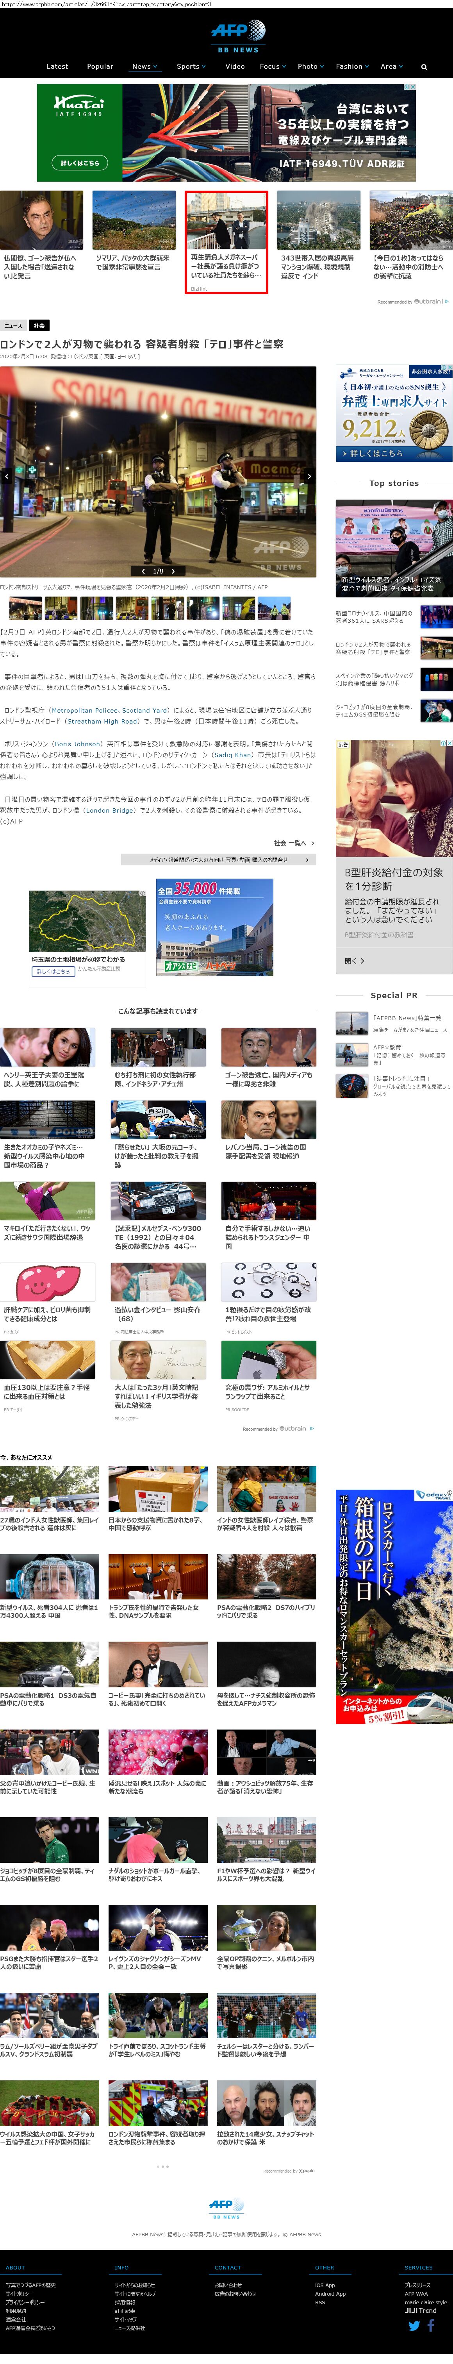Expand the Fashion dropdown menu
This screenshot has height=2364, width=453.
tap(352, 66)
